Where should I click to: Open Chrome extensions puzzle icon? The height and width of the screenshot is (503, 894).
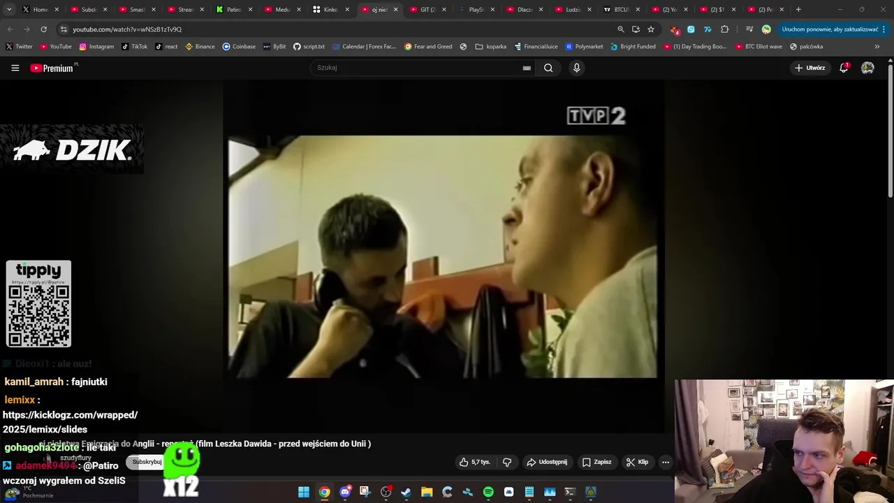click(x=724, y=29)
